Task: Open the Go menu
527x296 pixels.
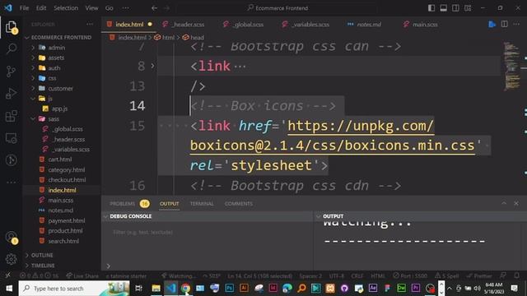Action: pyautogui.click(x=110, y=8)
